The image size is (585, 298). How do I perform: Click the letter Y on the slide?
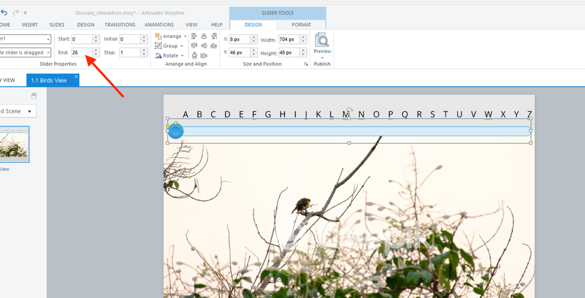point(516,115)
